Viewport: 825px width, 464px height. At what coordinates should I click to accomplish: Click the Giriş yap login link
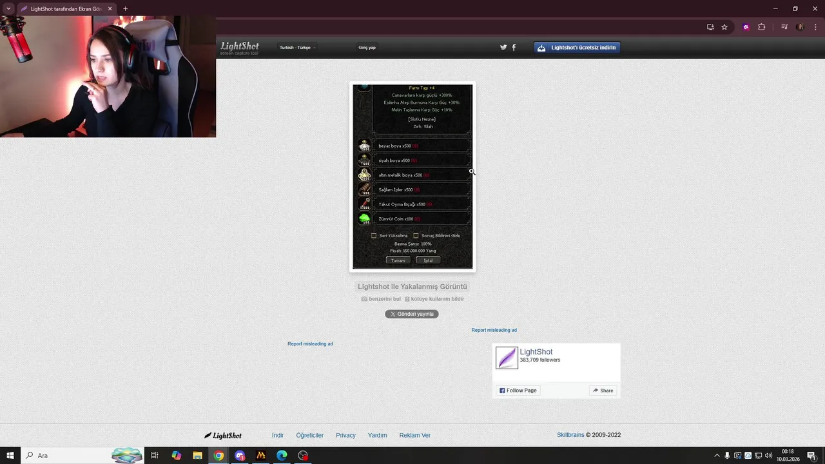pyautogui.click(x=367, y=47)
